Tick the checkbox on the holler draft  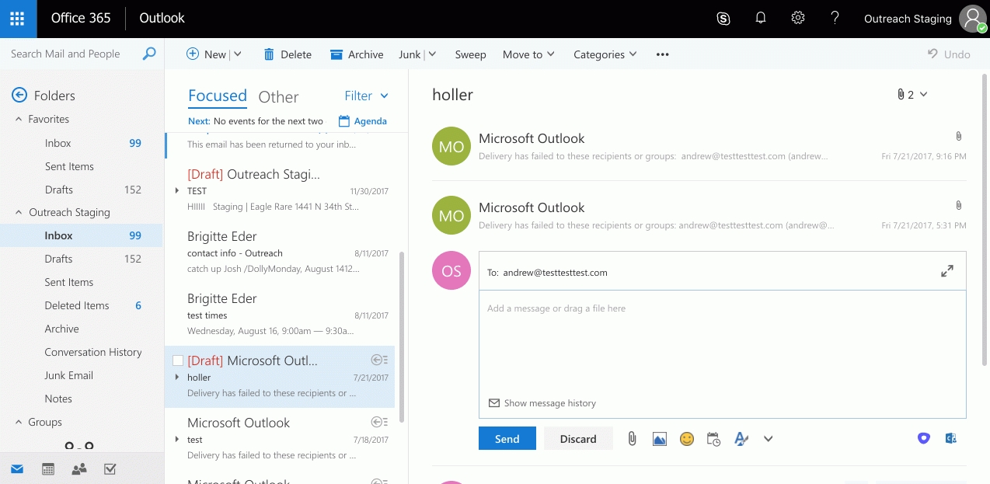coord(177,360)
